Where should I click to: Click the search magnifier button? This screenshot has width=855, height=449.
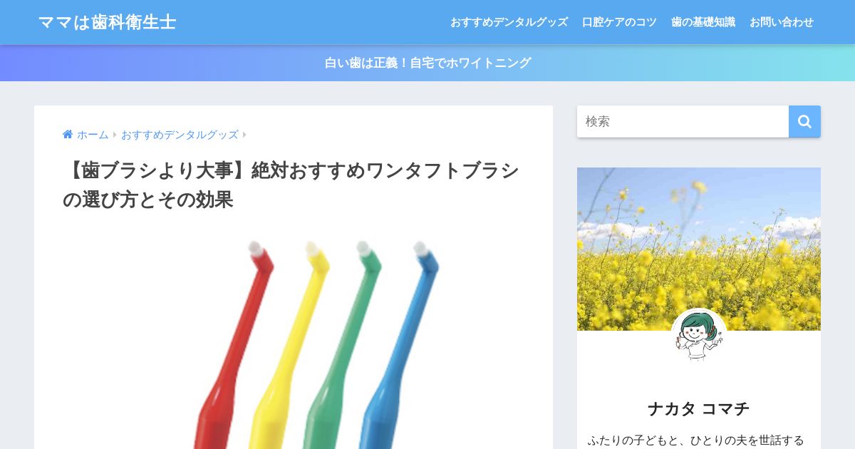coord(804,122)
